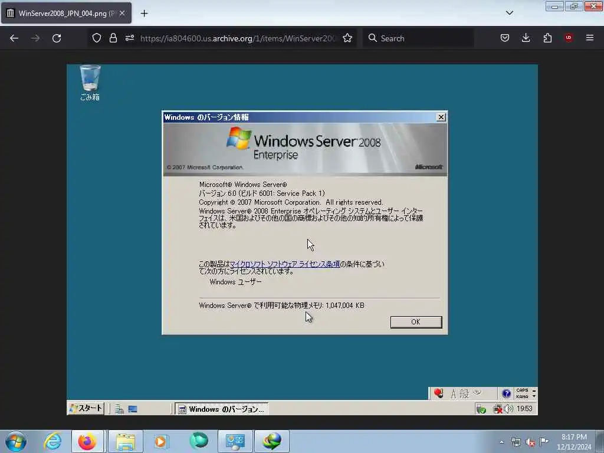
Task: Open the globe download manager taskbar icon
Action: click(272, 441)
